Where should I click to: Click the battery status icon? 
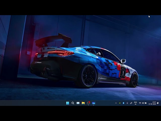pyautogui.click(x=146, y=103)
